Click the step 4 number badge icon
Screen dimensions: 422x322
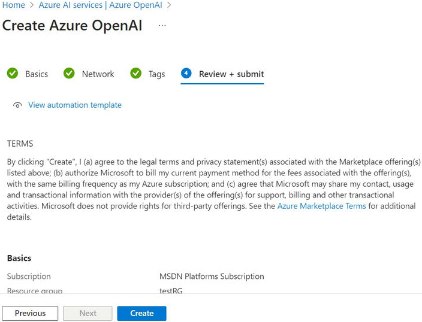(x=186, y=74)
